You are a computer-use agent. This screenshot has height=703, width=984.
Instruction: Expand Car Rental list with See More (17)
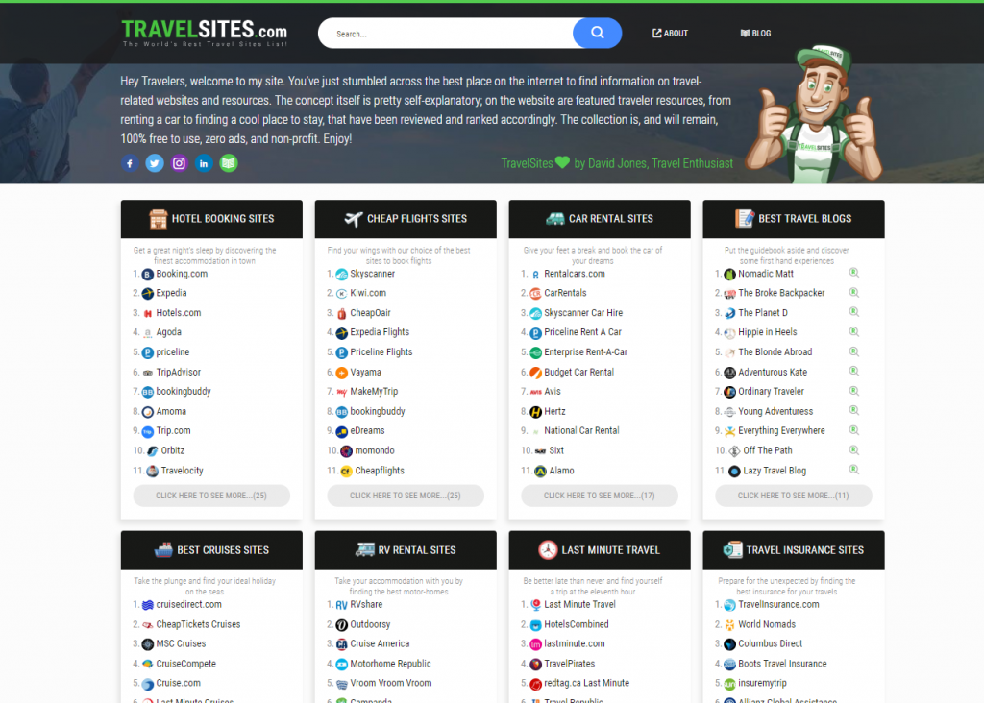tap(600, 496)
